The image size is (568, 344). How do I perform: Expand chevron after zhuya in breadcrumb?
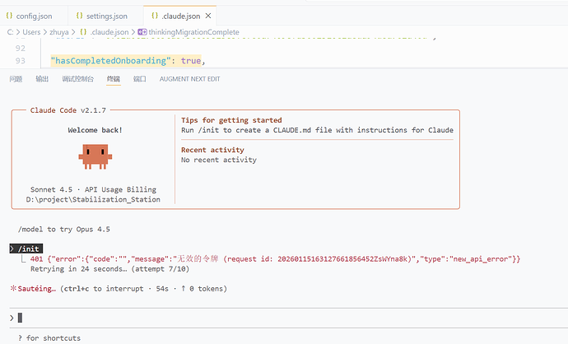click(x=73, y=32)
